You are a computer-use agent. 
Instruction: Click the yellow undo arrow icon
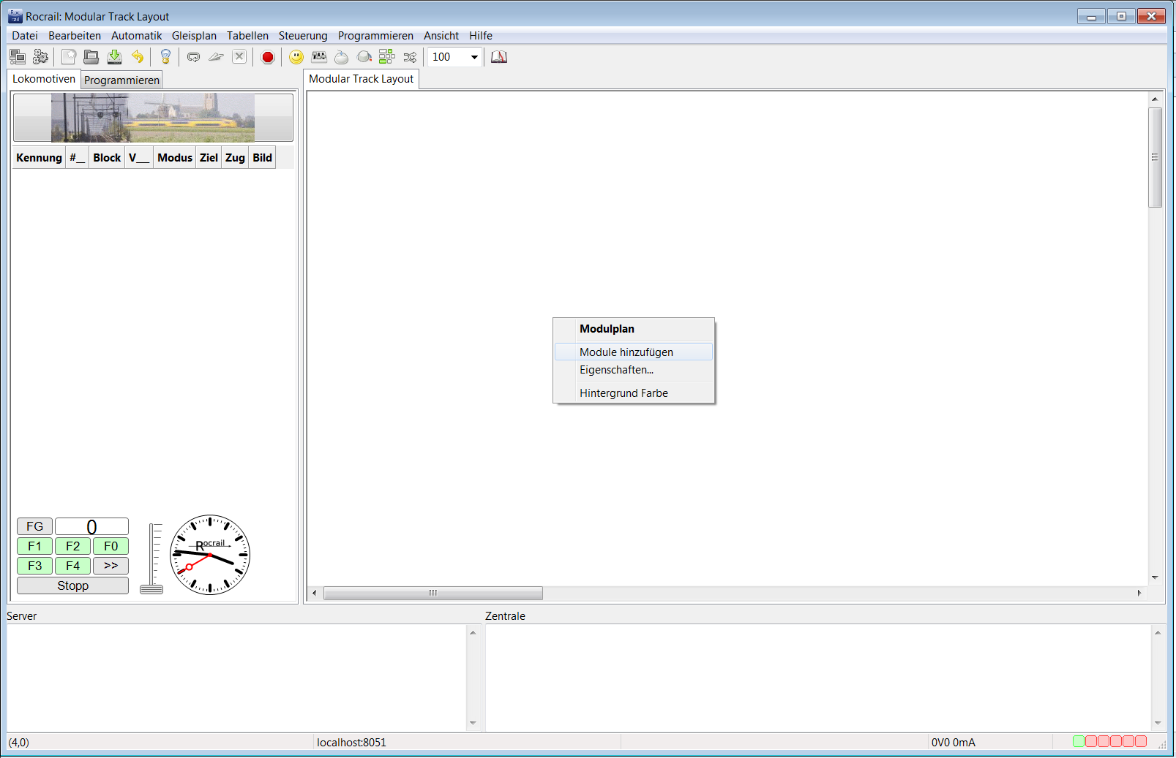(x=138, y=57)
